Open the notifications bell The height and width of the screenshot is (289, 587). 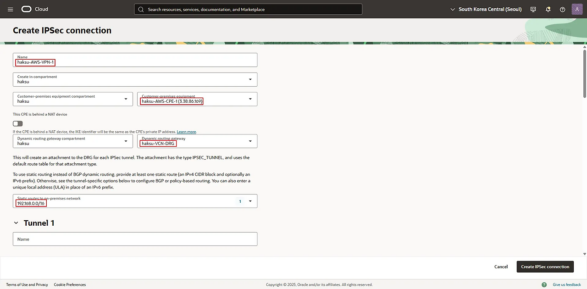(548, 9)
